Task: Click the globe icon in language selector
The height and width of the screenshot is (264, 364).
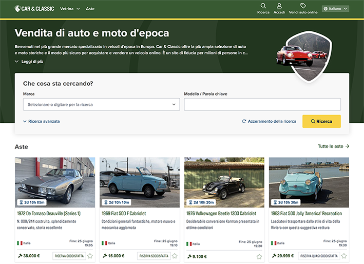Action: [325, 9]
